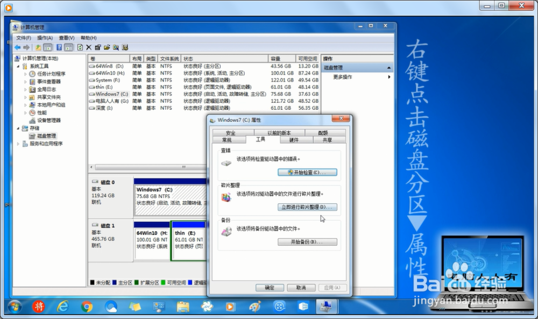The image size is (538, 319).
Task: Open the Paint palette icon on the taskbar
Action: coord(255,306)
